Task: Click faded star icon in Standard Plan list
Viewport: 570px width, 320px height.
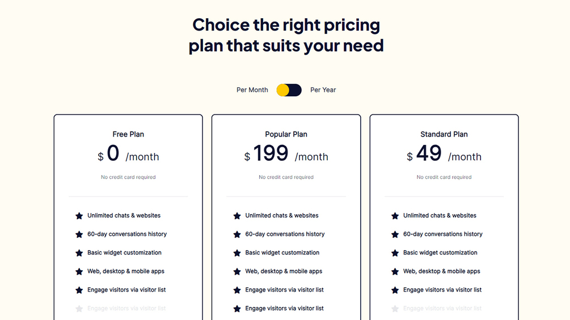Action: tap(395, 309)
